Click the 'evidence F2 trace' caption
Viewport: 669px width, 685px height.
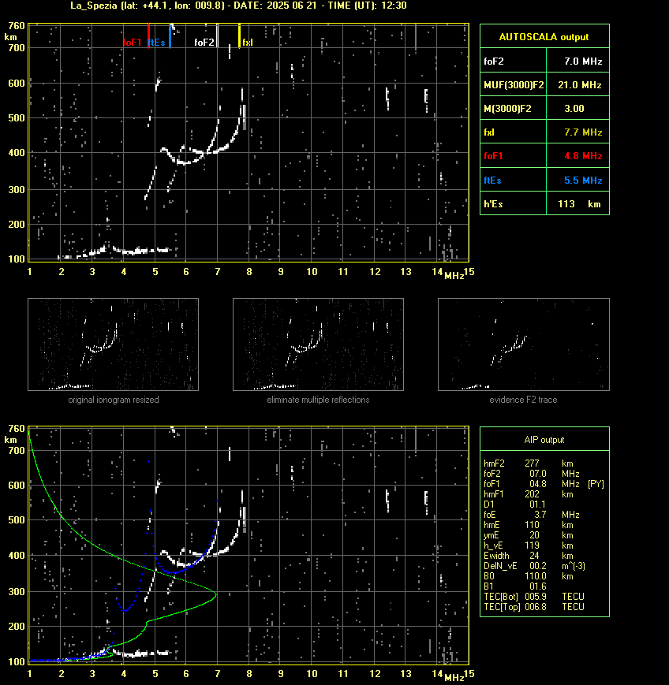click(x=523, y=400)
